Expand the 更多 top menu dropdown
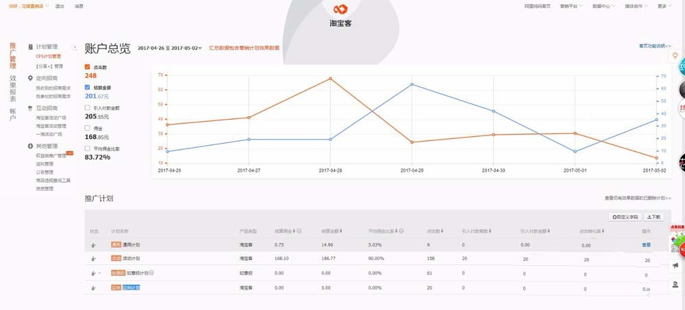This screenshot has height=310, width=685. coord(664,6)
